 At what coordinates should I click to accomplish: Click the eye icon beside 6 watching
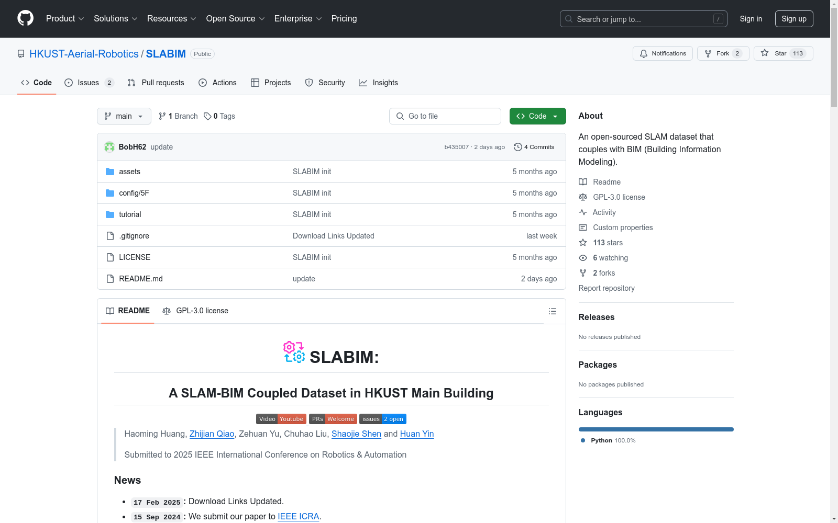click(583, 258)
